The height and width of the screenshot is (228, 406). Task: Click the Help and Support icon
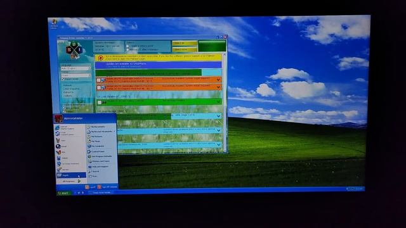90,167
